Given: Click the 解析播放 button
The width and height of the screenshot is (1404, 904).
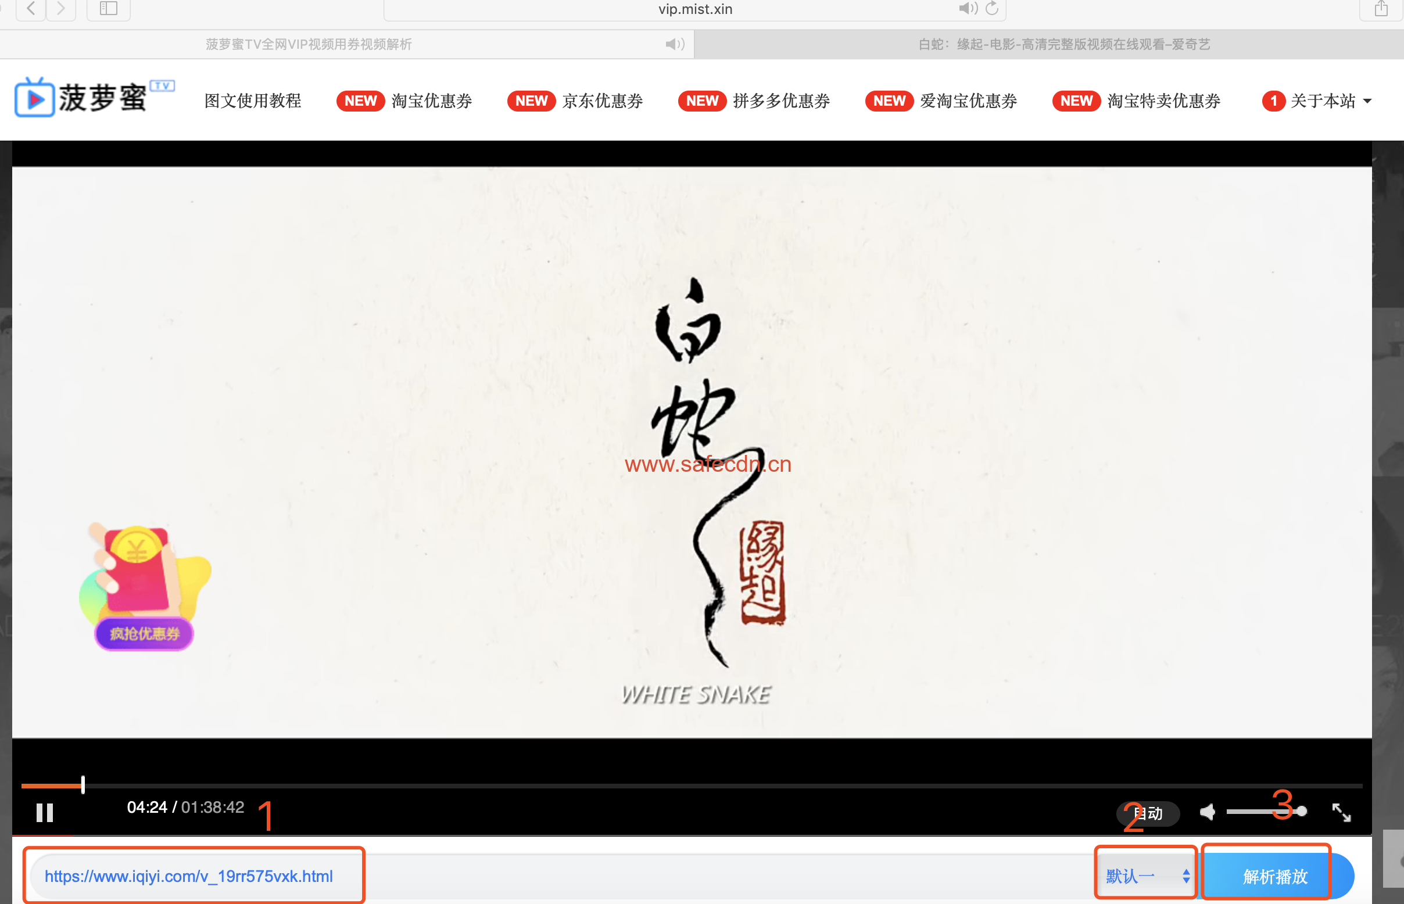Looking at the screenshot, I should click(x=1276, y=877).
